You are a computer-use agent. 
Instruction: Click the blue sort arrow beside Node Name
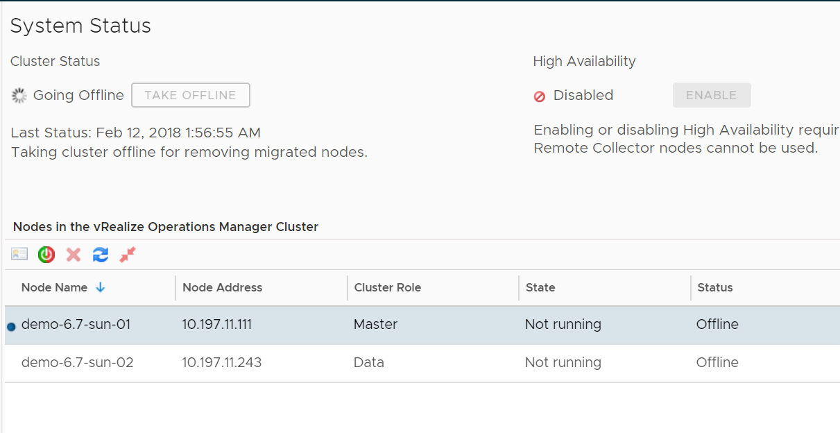pyautogui.click(x=101, y=287)
